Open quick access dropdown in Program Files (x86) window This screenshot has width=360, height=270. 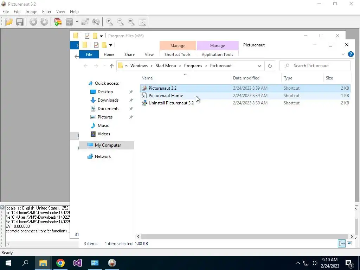coord(101,36)
